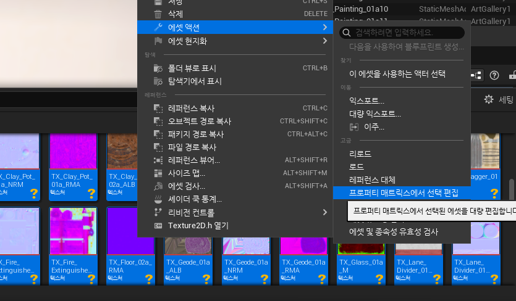
Task: Expand the 리비전 컨트롤 submenu arrow
Action: coord(325,212)
